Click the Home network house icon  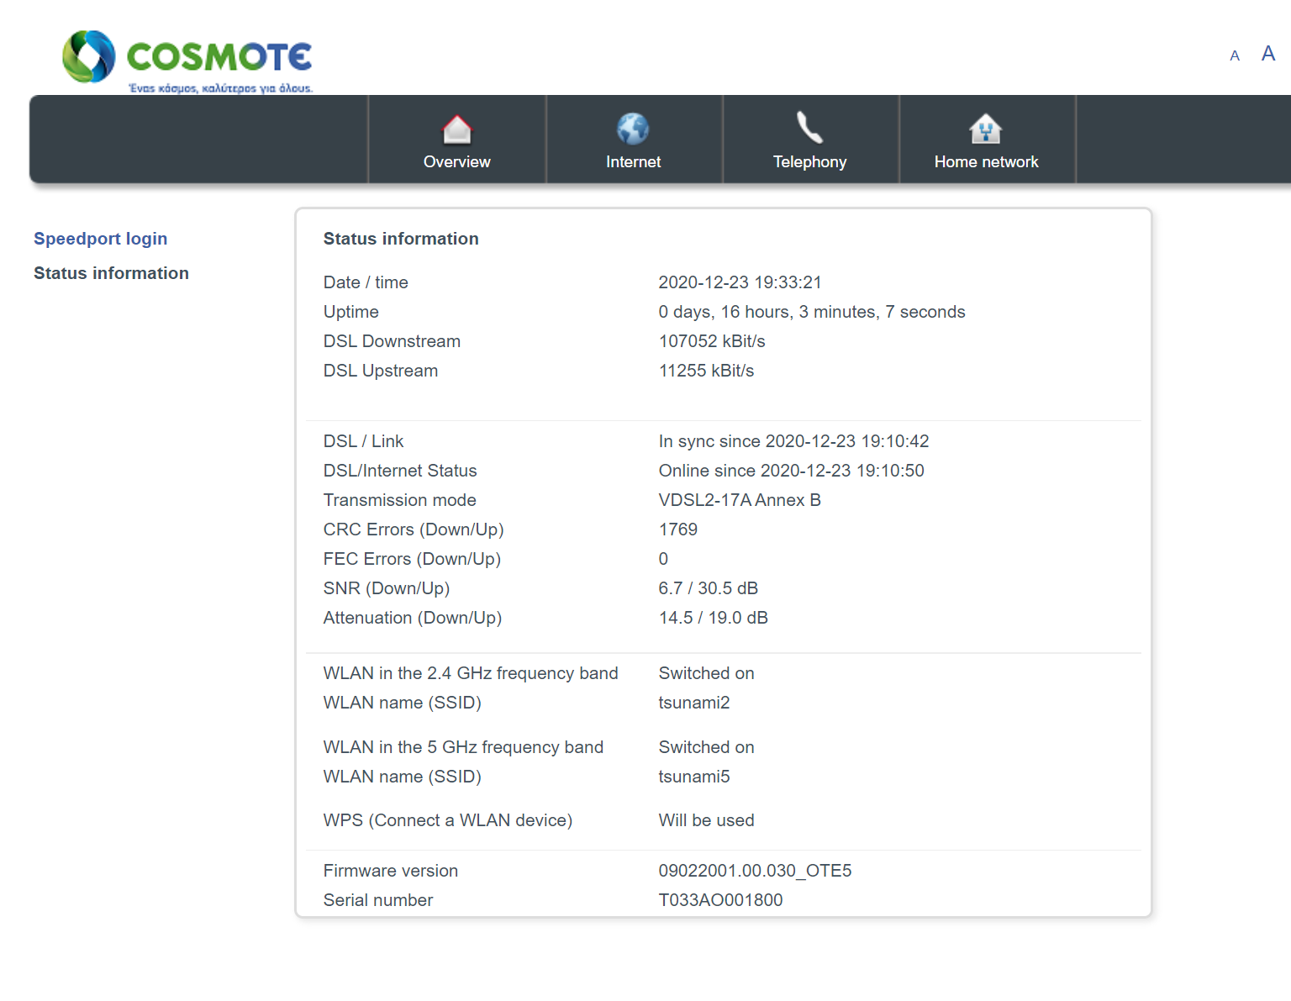tap(986, 129)
